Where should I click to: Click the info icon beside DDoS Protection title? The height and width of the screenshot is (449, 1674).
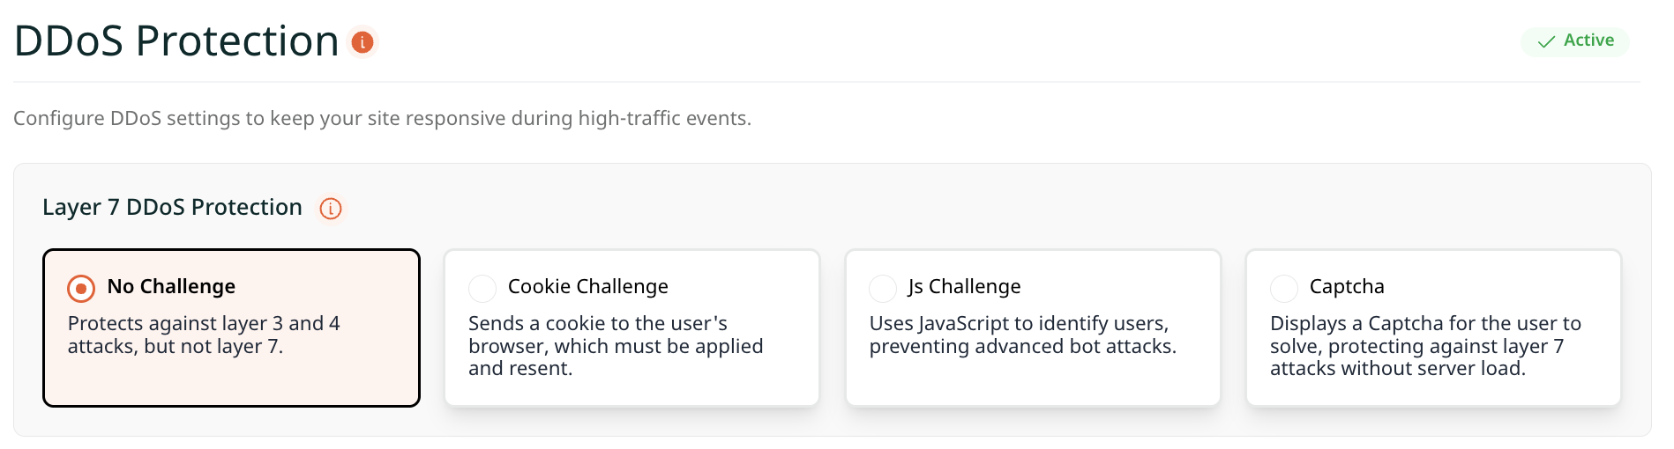[362, 41]
